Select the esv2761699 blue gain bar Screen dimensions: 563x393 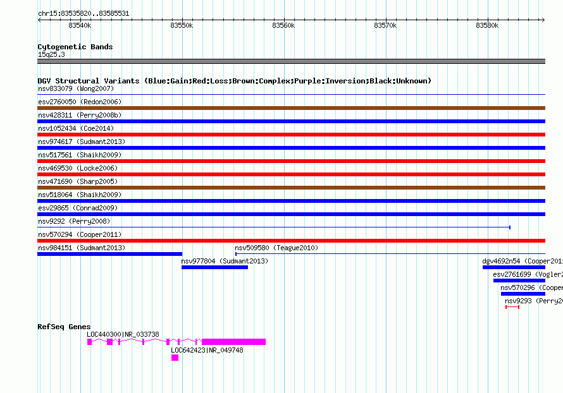519,281
